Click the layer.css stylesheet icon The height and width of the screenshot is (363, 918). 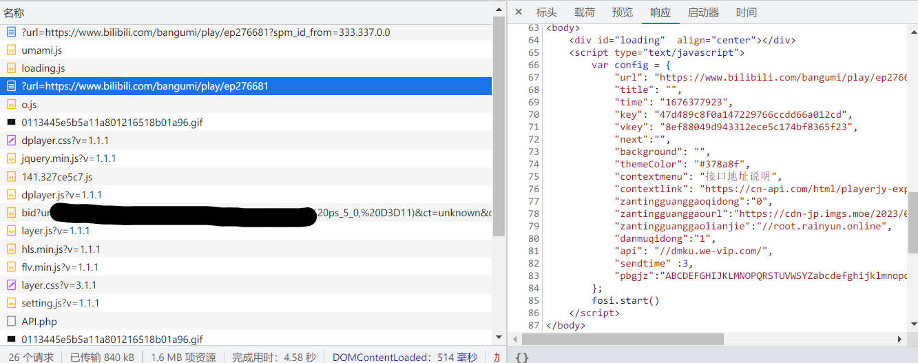pos(11,285)
